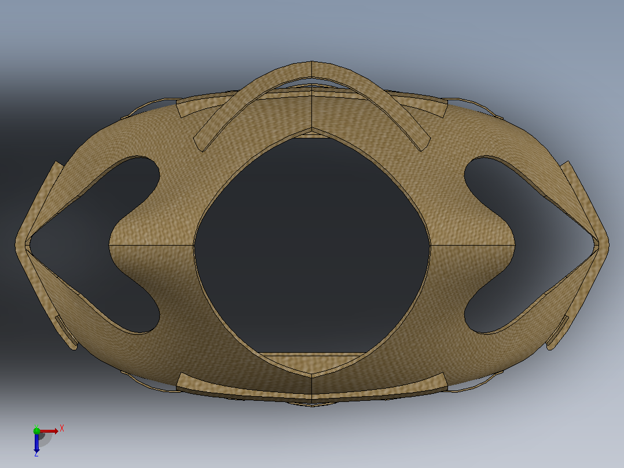Select the triangular flap at bottom of center opening

[x=311, y=363]
